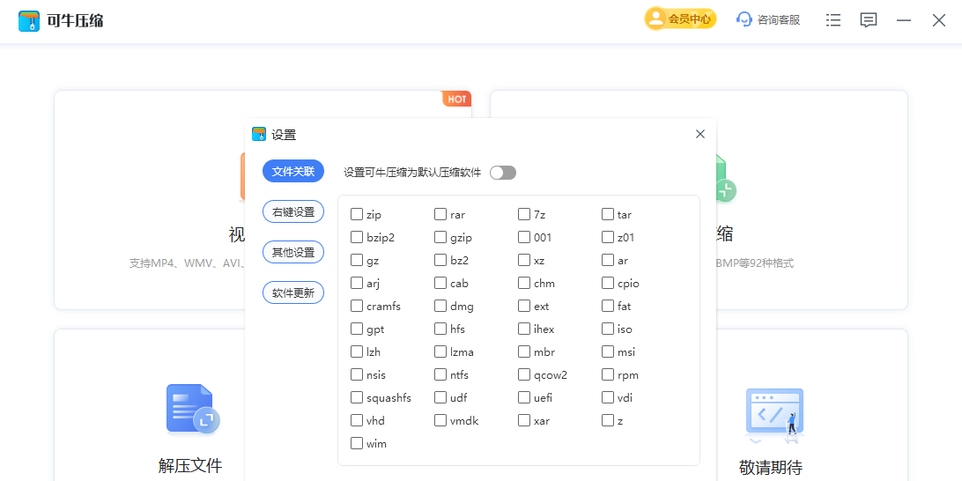Tick the hfs checkbox
Image resolution: width=962 pixels, height=481 pixels.
click(x=440, y=329)
